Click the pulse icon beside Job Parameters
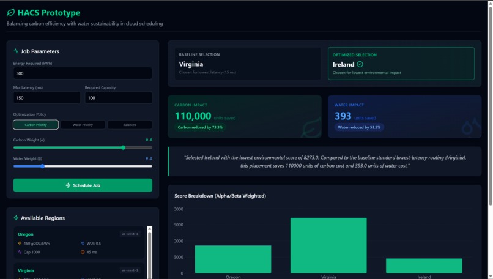The width and height of the screenshot is (493, 279). pyautogui.click(x=16, y=51)
